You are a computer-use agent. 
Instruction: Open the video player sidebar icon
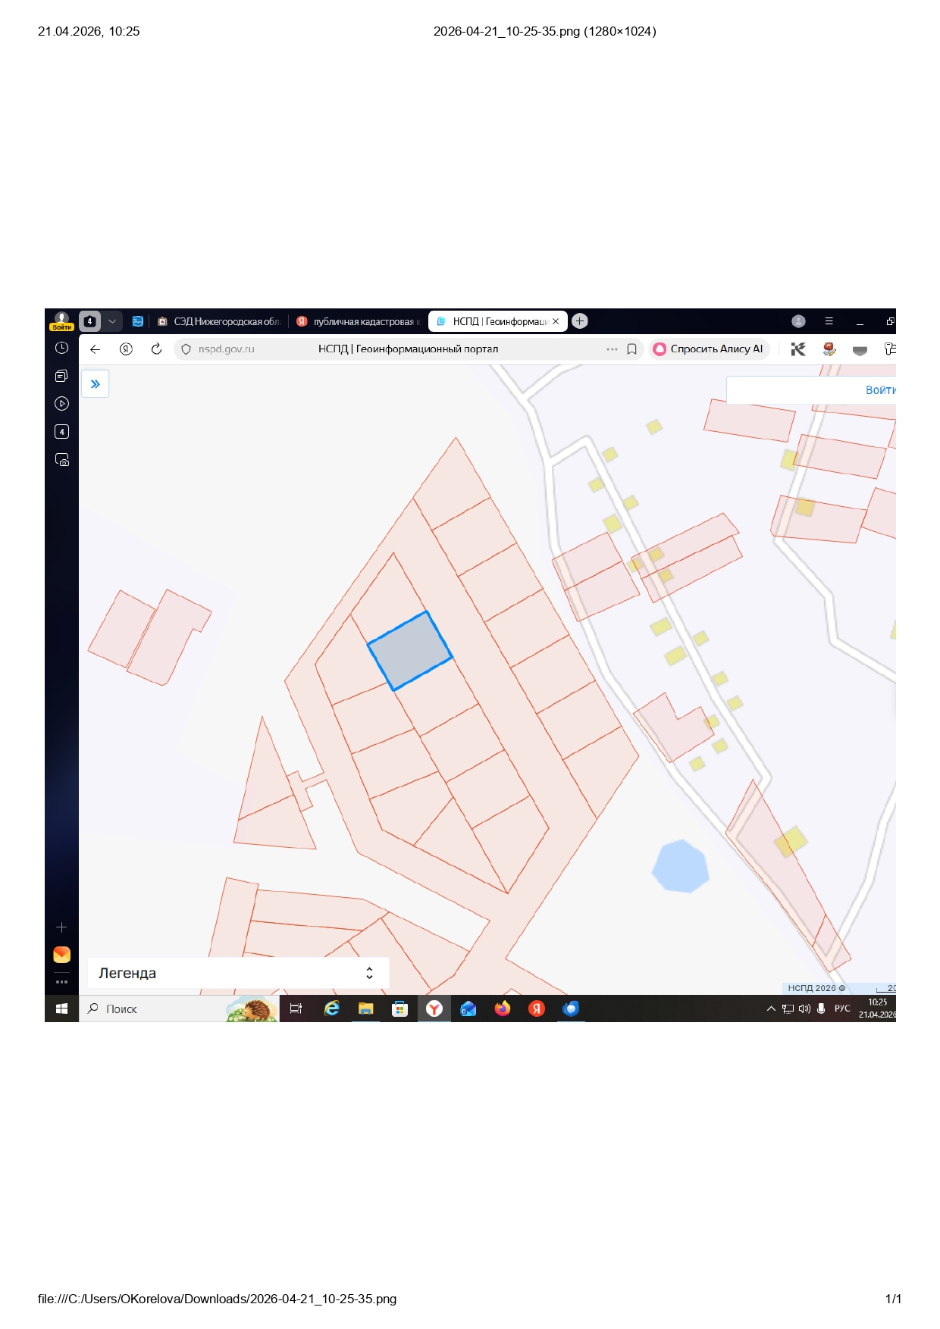(62, 404)
